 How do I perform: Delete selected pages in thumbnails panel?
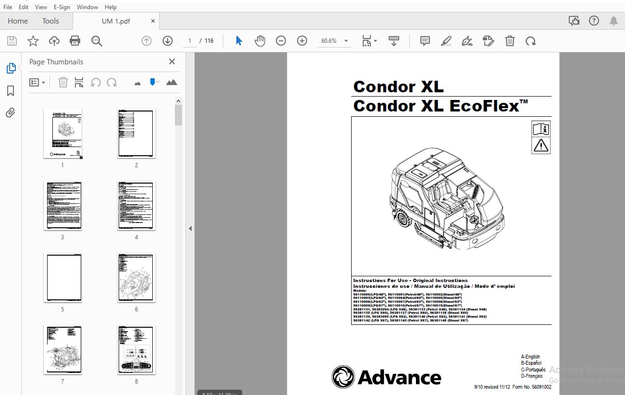(x=63, y=83)
